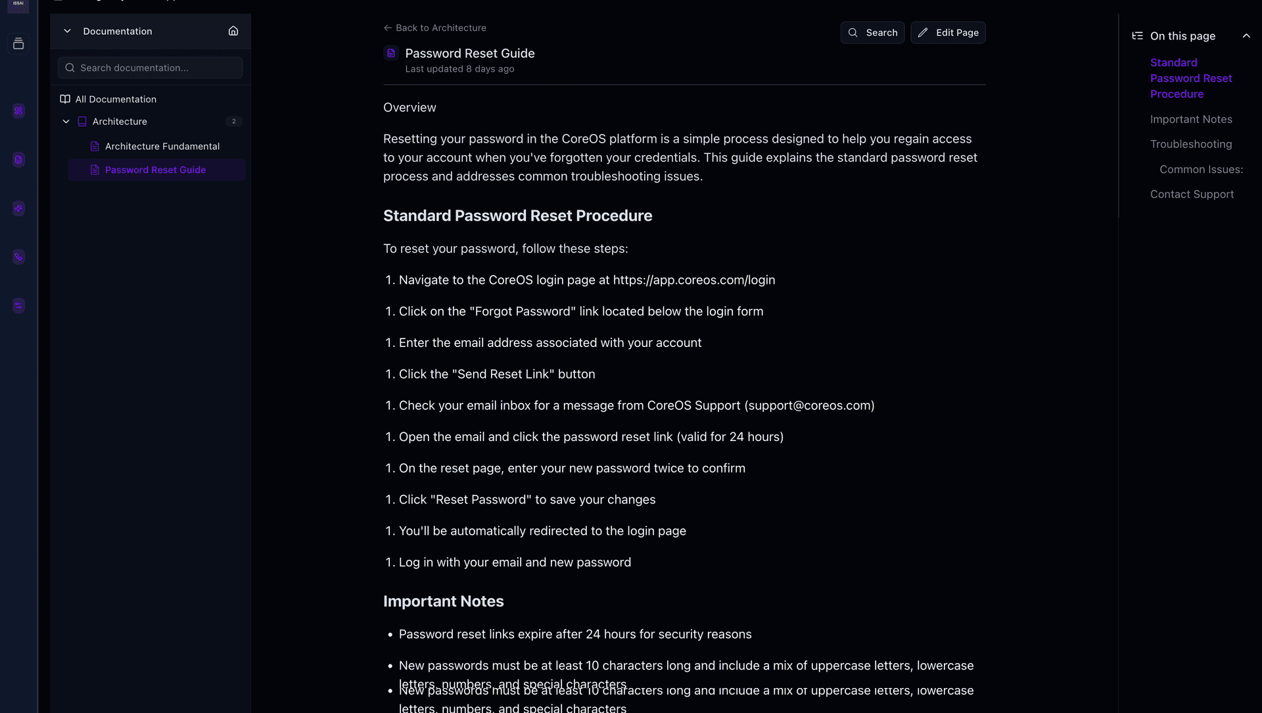Jump to Important Notes in page outline
This screenshot has width=1262, height=713.
[x=1190, y=119]
